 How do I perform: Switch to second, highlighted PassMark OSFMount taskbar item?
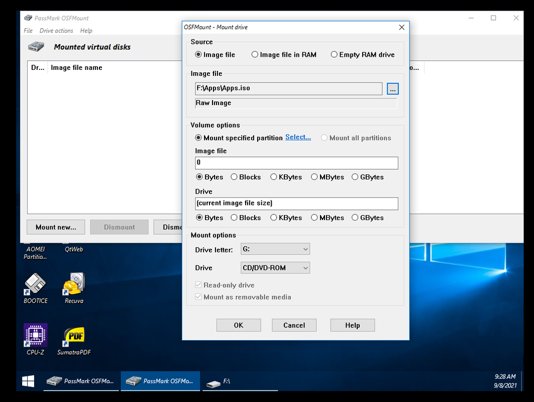point(160,381)
